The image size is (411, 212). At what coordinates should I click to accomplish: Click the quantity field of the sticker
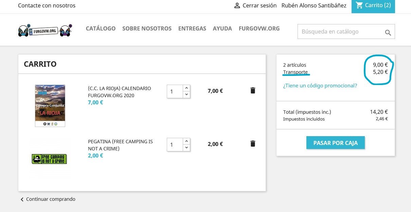(x=175, y=145)
